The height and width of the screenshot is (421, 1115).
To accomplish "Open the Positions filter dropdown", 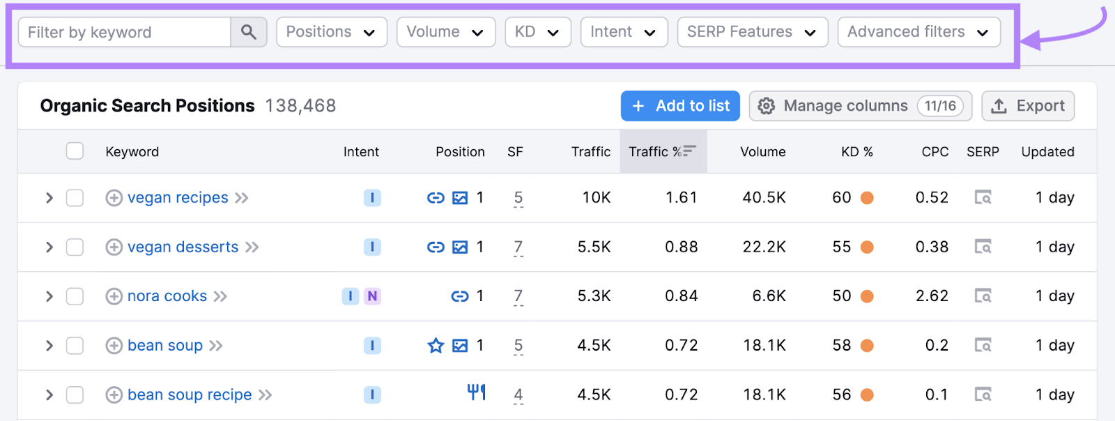I will [331, 32].
